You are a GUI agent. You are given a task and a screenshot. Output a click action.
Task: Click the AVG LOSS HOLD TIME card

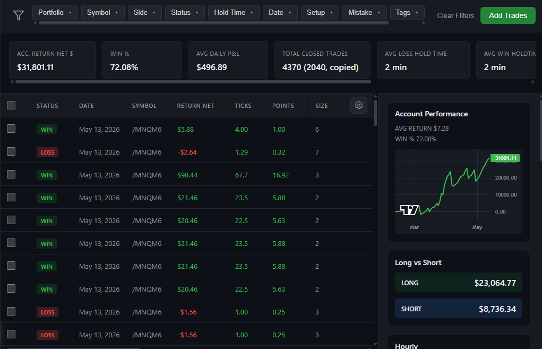pyautogui.click(x=423, y=60)
